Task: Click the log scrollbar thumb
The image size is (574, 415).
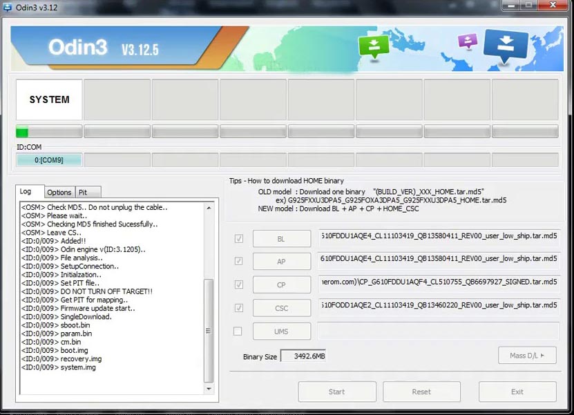Action: tap(209, 331)
